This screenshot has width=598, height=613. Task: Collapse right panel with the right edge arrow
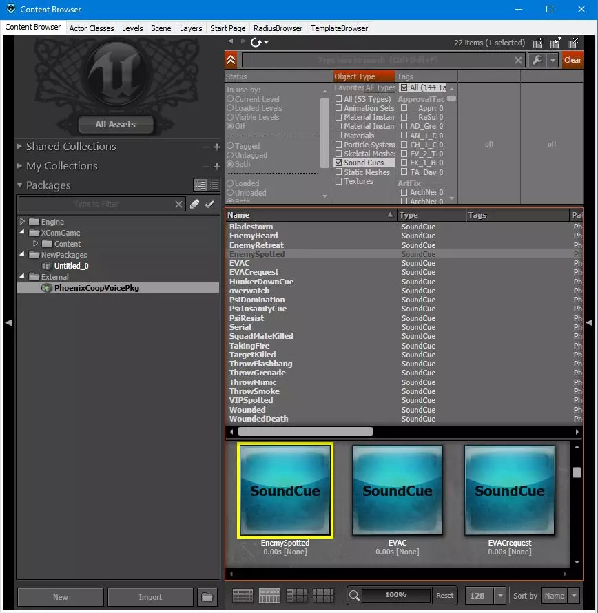(x=590, y=322)
